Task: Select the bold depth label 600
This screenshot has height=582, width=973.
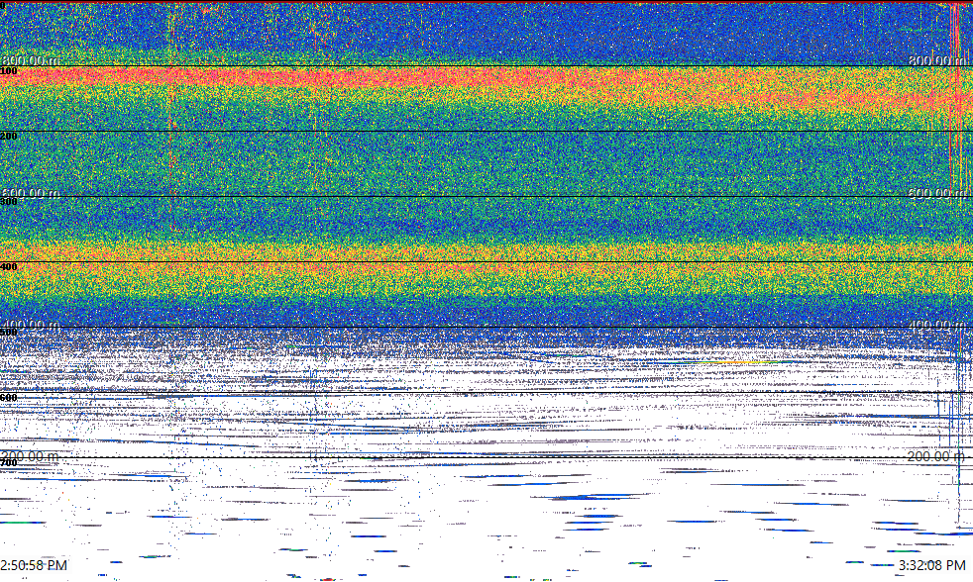Action: tap(9, 398)
